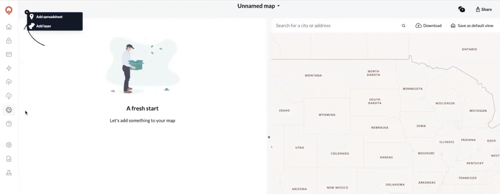Open the lock icon in sidebar
Screen dimensions: 500x194
pyautogui.click(x=9, y=41)
